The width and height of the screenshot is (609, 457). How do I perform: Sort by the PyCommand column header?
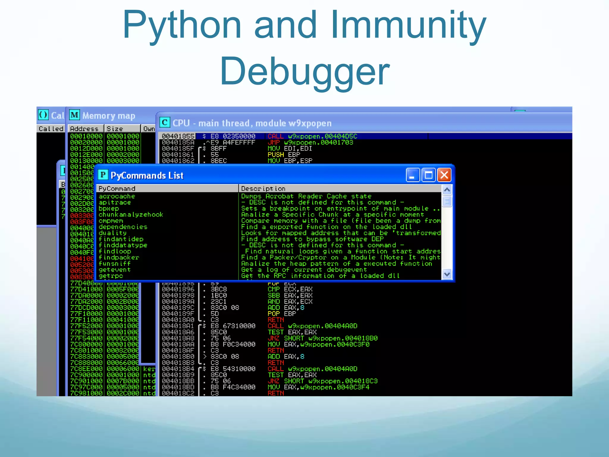[x=167, y=189]
